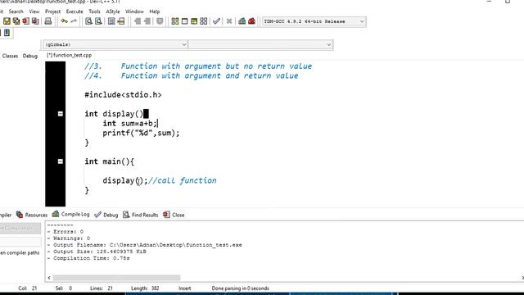Click the Compile & Run toolbar icon

point(194,21)
